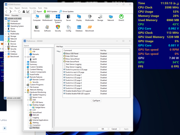Open the Motherboard category icon

tap(47, 18)
